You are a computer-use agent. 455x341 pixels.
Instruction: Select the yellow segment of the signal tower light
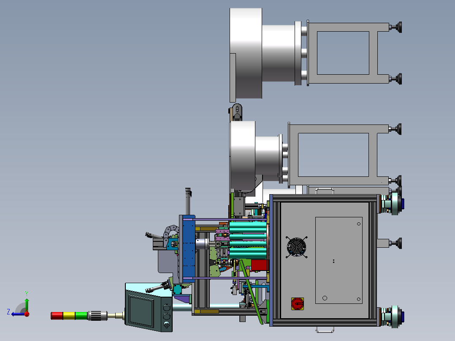[x=69, y=316]
